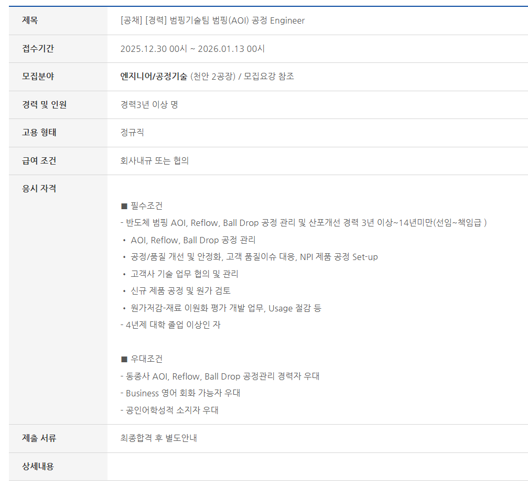Click the '최종합격 후 별도안내' text
Screen dimensions: 528x497
click(158, 438)
